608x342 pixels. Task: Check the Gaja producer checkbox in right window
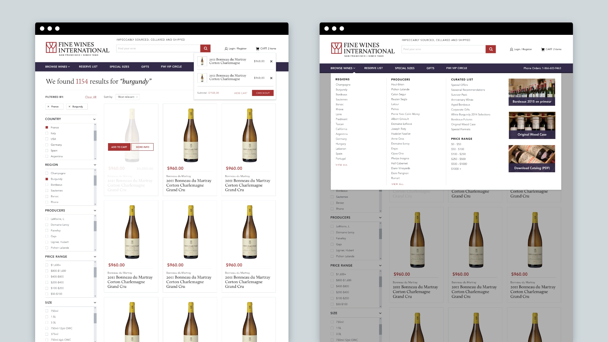click(332, 244)
